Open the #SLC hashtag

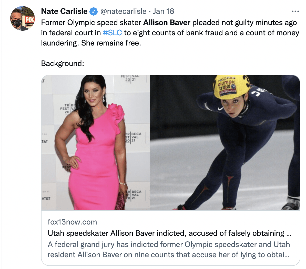[x=113, y=33]
